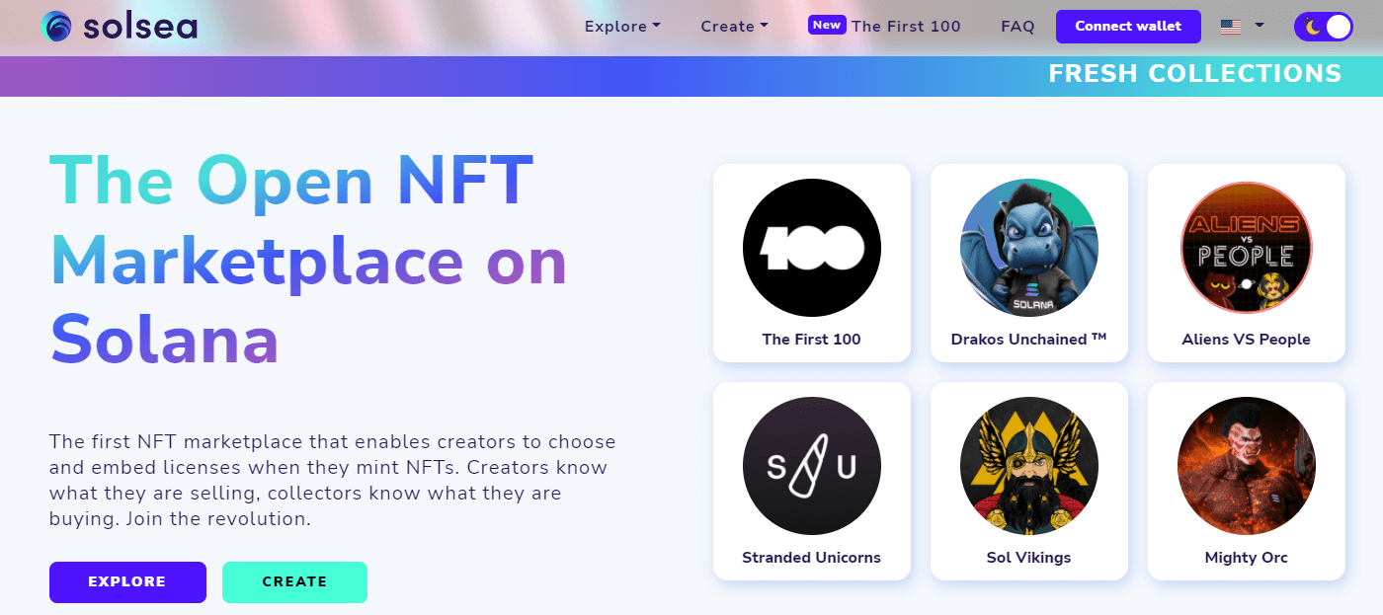Click the purple EXPLORE button

click(x=127, y=581)
